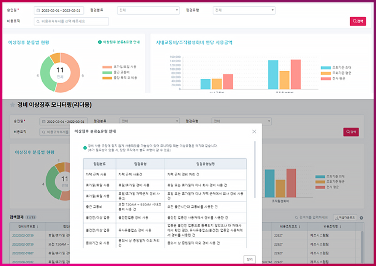Open the table settings gear icon
This screenshot has height=266, width=376.
click(361, 218)
